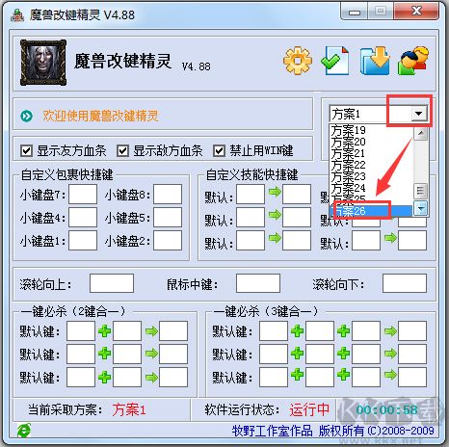Focus the 小键盘2 hotkey field
The image size is (449, 447).
point(168,241)
